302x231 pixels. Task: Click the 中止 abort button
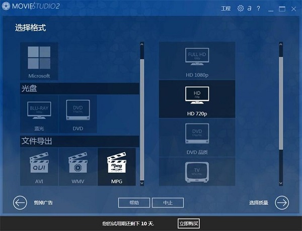click(x=168, y=203)
